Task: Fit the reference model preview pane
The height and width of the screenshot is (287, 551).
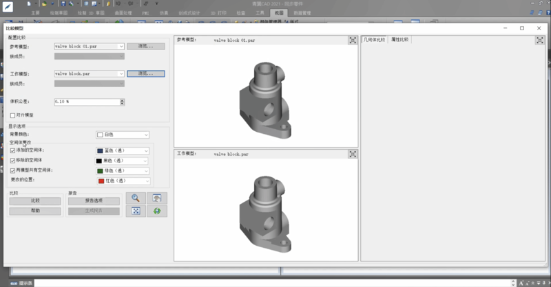Action: pyautogui.click(x=353, y=41)
